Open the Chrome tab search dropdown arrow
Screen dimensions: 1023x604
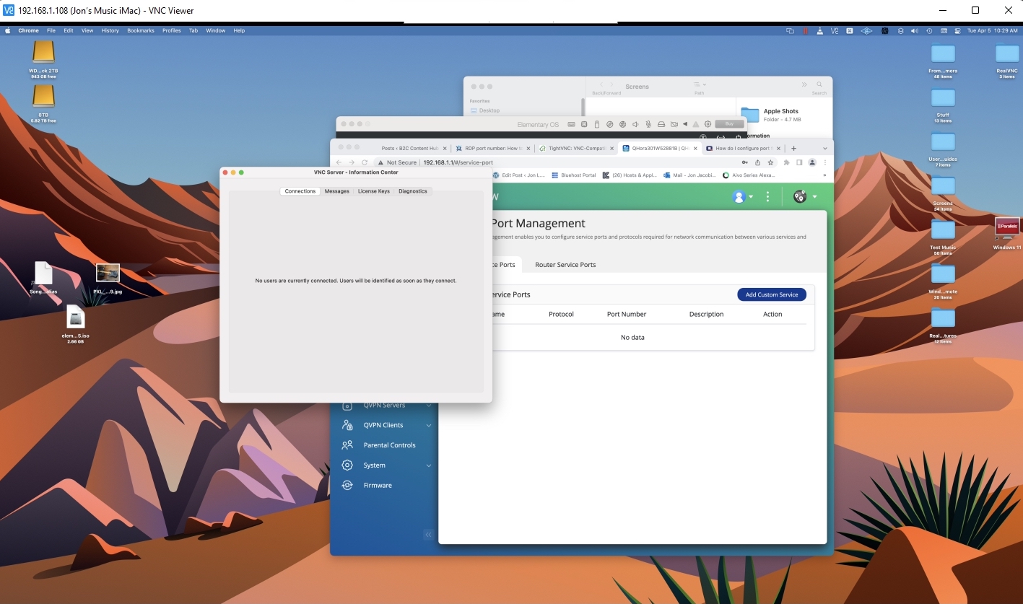pos(825,148)
